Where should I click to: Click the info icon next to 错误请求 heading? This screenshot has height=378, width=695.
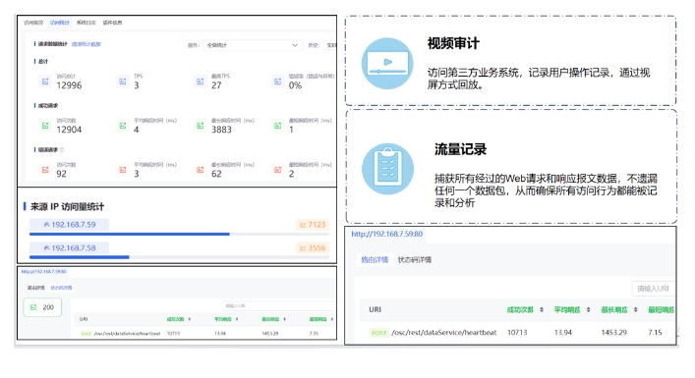pyautogui.click(x=62, y=149)
